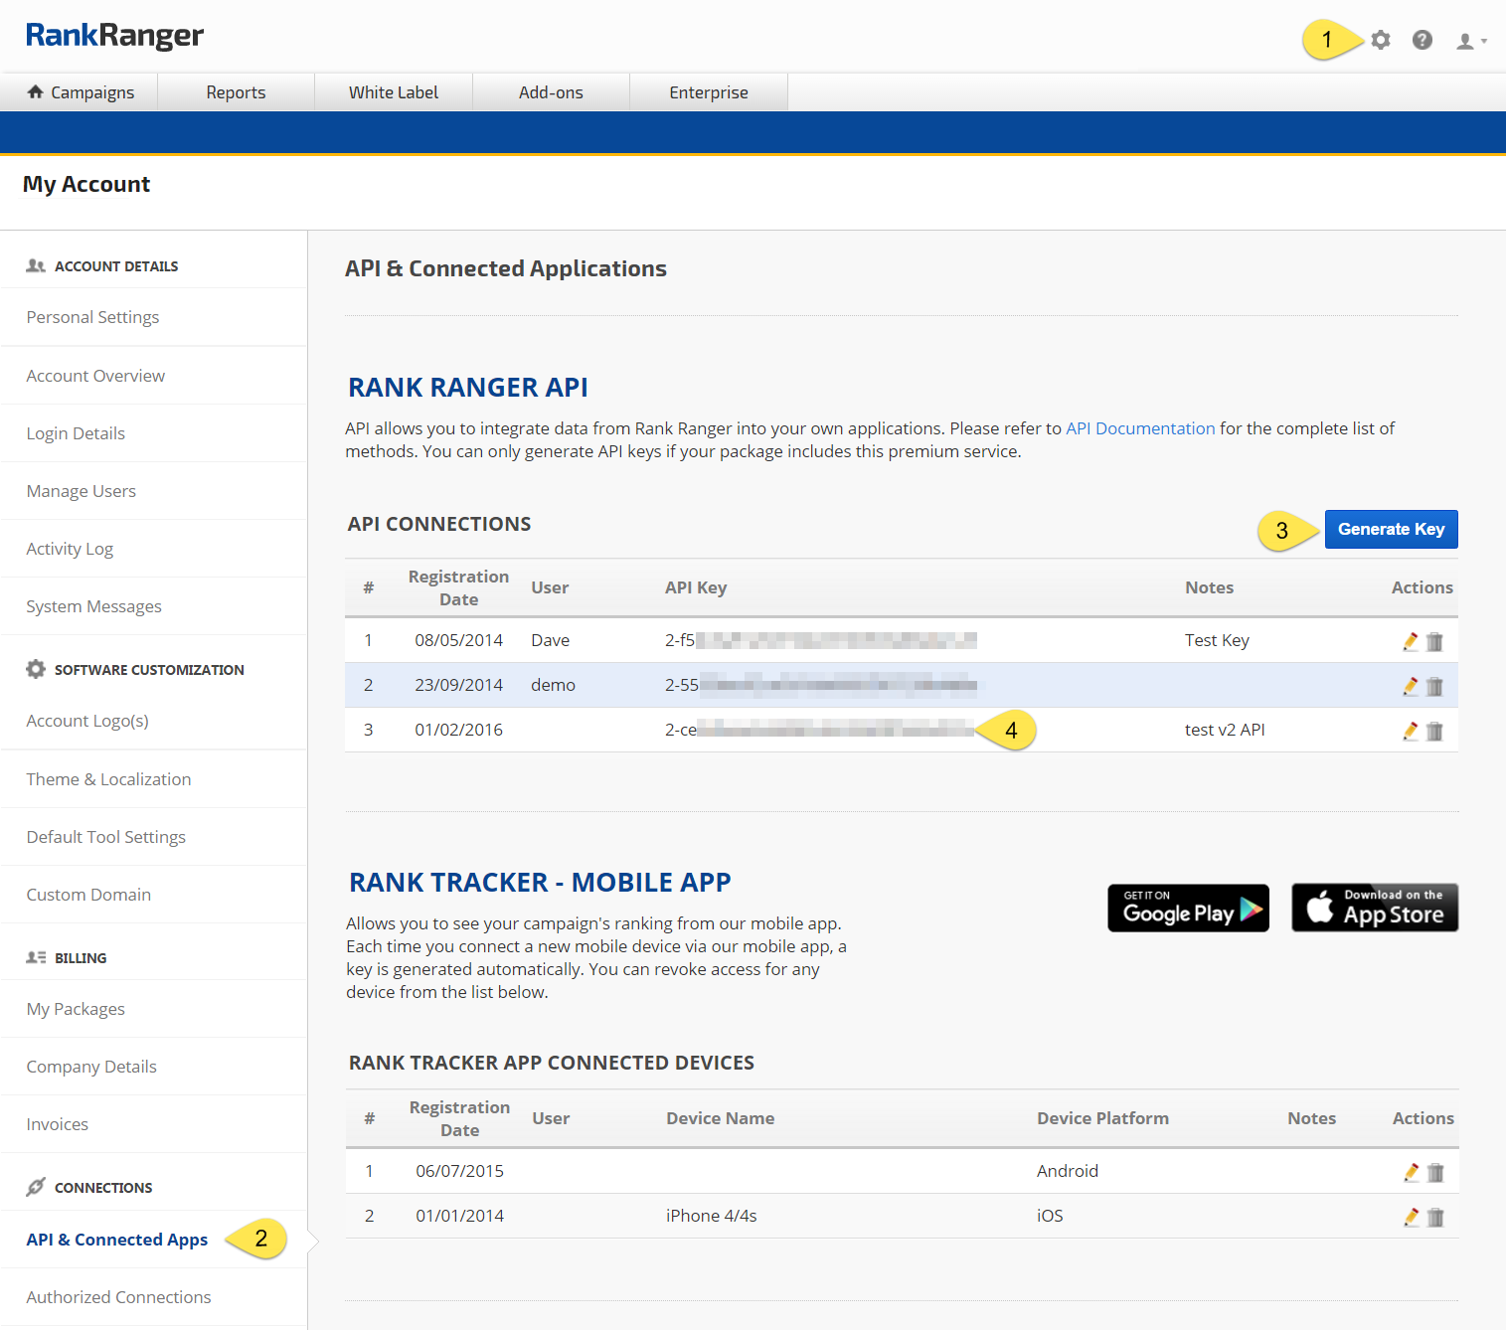1506x1330 pixels.
Task: Open the White Label menu
Action: coord(393,92)
